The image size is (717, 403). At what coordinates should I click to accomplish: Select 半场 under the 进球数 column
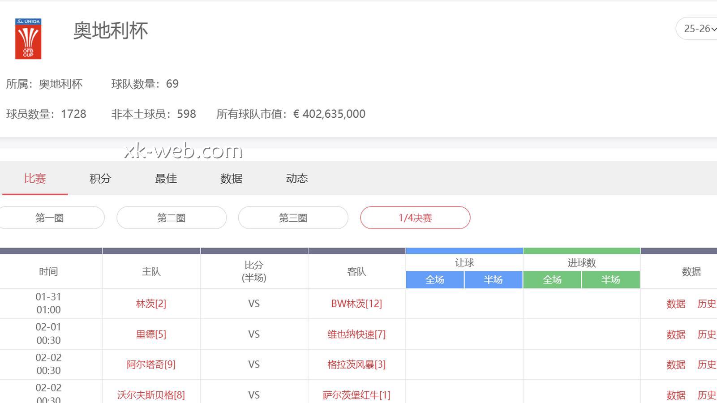(611, 279)
